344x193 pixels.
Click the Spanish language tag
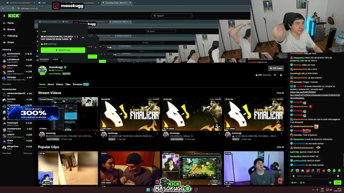pos(66,73)
